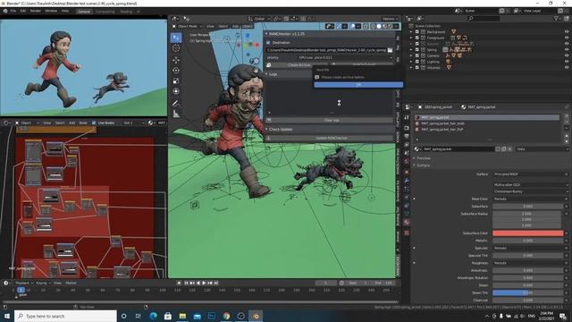Click the Blender logo icon in top menu
The image size is (572, 322).
tap(5, 11)
